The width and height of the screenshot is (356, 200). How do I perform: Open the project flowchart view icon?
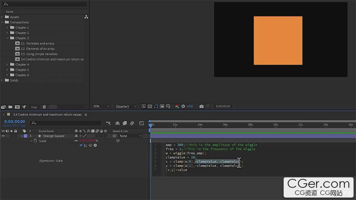tap(86, 17)
